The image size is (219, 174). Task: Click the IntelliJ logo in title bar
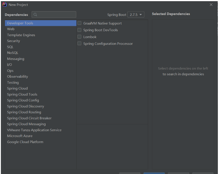point(4,5)
